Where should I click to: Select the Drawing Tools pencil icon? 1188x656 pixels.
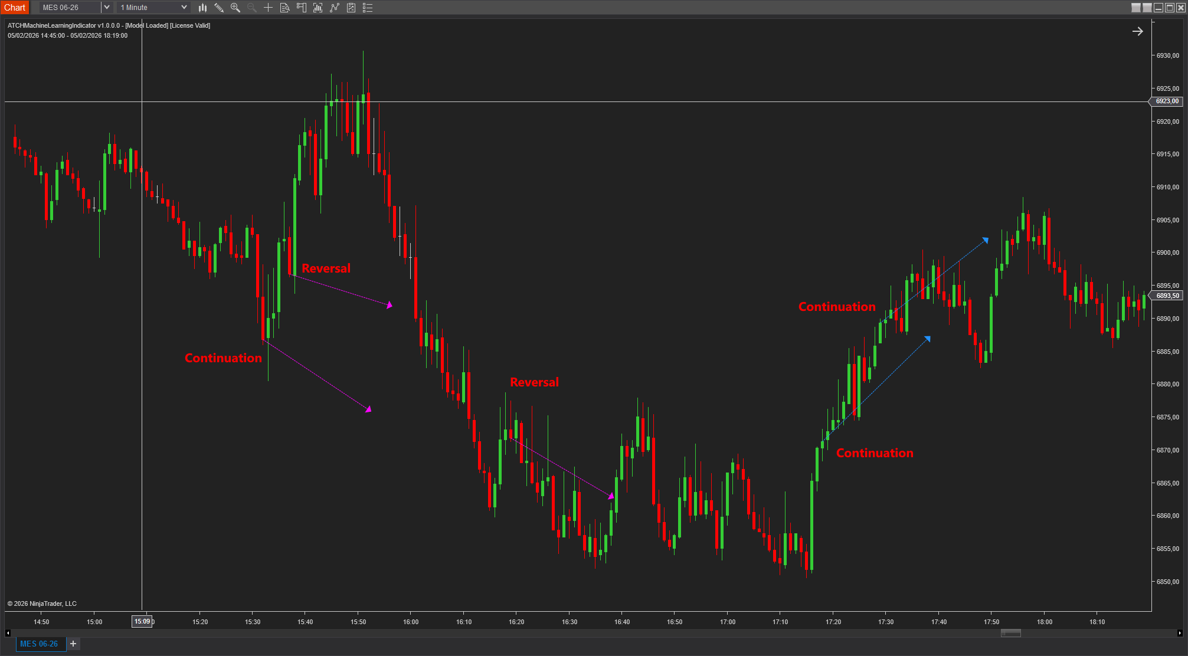[219, 8]
